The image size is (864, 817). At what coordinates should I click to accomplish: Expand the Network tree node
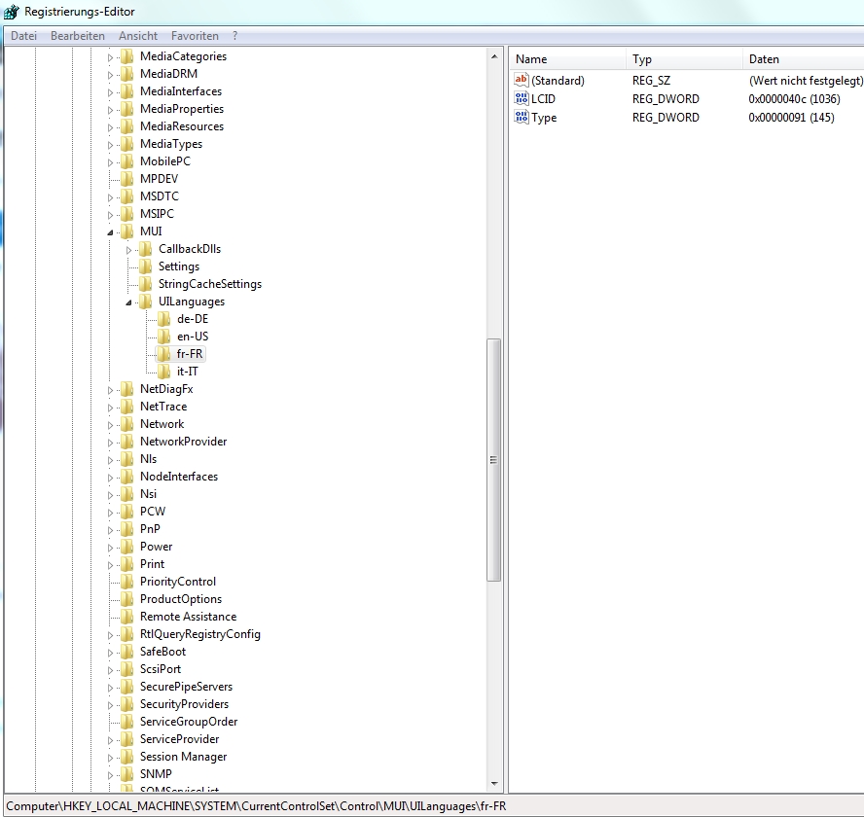[111, 425]
